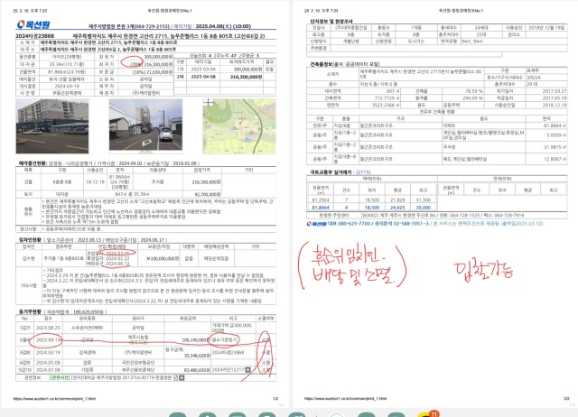Viewport: 578px width, 417px height.
Task: Click the 말소기준등기 note cell
Action: tap(225, 339)
